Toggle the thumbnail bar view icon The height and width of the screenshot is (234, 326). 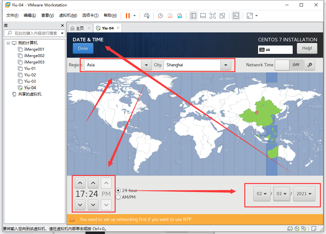[x=203, y=16]
